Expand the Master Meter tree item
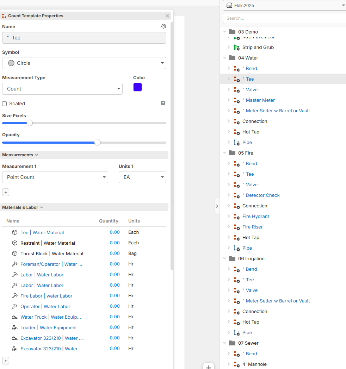 (229, 100)
